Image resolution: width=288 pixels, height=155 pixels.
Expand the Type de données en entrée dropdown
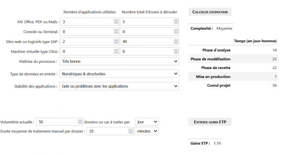point(119,74)
